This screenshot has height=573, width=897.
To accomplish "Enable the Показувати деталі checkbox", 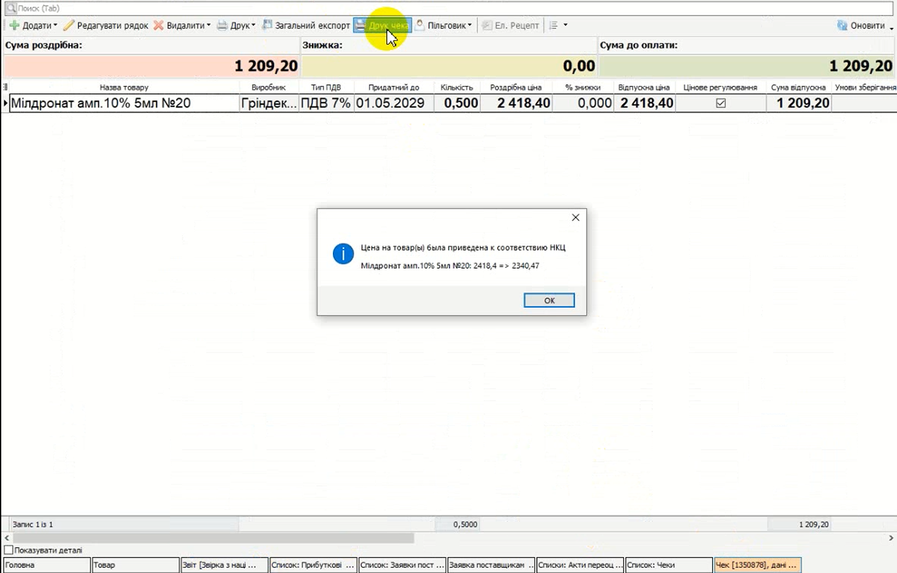I will pyautogui.click(x=9, y=550).
